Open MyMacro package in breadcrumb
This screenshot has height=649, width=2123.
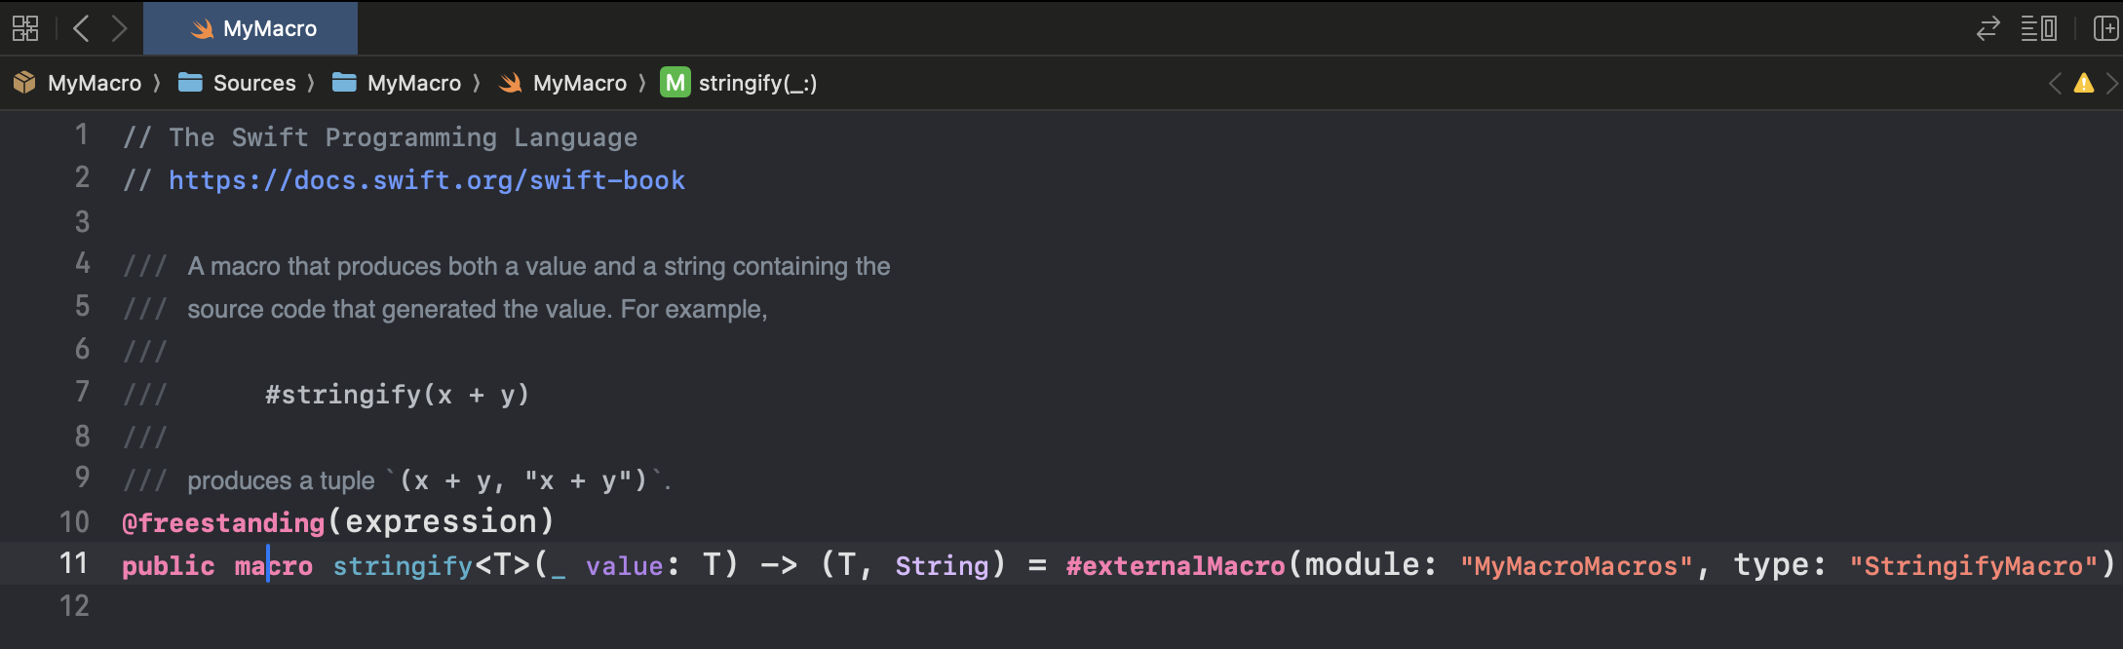(x=78, y=83)
